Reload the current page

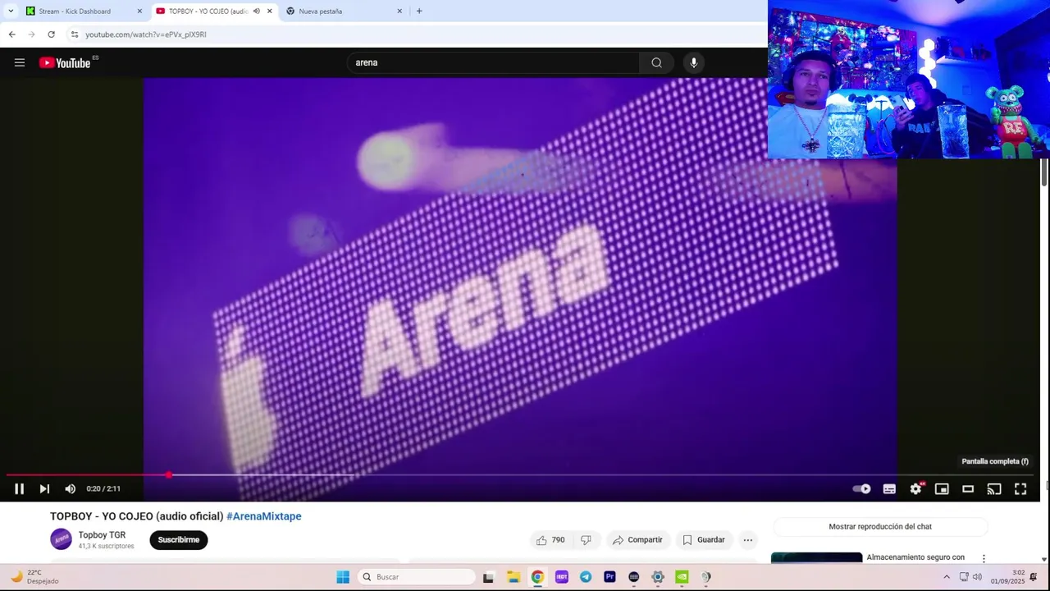coord(51,34)
